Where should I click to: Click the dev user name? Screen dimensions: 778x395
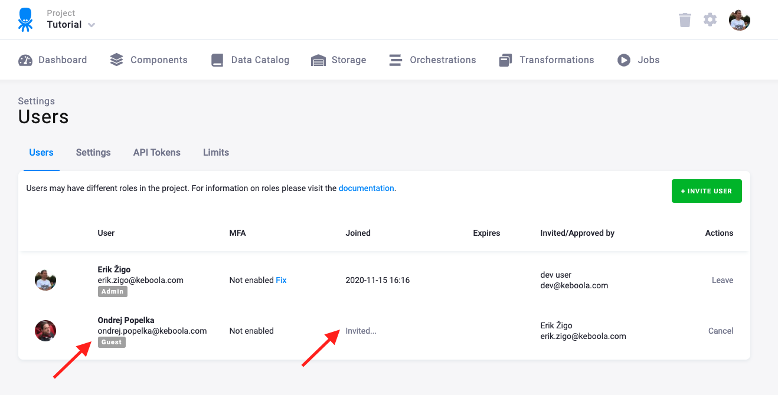coord(556,275)
